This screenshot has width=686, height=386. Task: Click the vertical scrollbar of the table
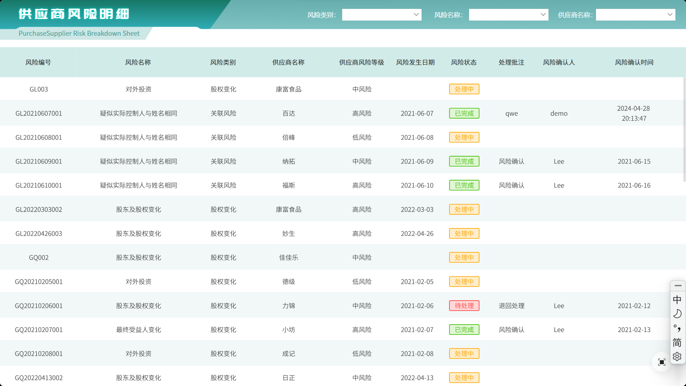pos(684,129)
